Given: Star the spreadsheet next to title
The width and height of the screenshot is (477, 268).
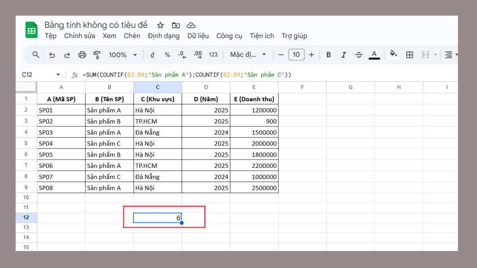Looking at the screenshot, I should (160, 25).
